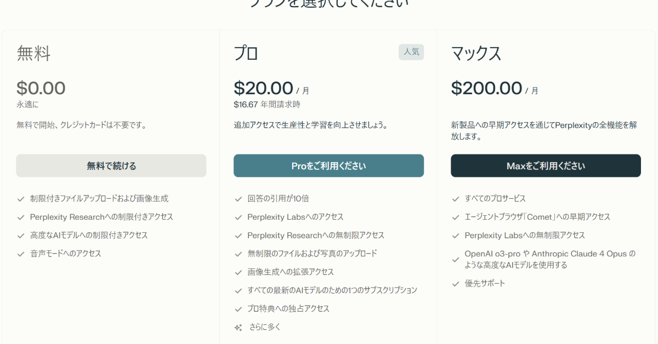658x344 pixels.
Task: Click the sparkle icon beside さらに多く
Action: pos(238,328)
